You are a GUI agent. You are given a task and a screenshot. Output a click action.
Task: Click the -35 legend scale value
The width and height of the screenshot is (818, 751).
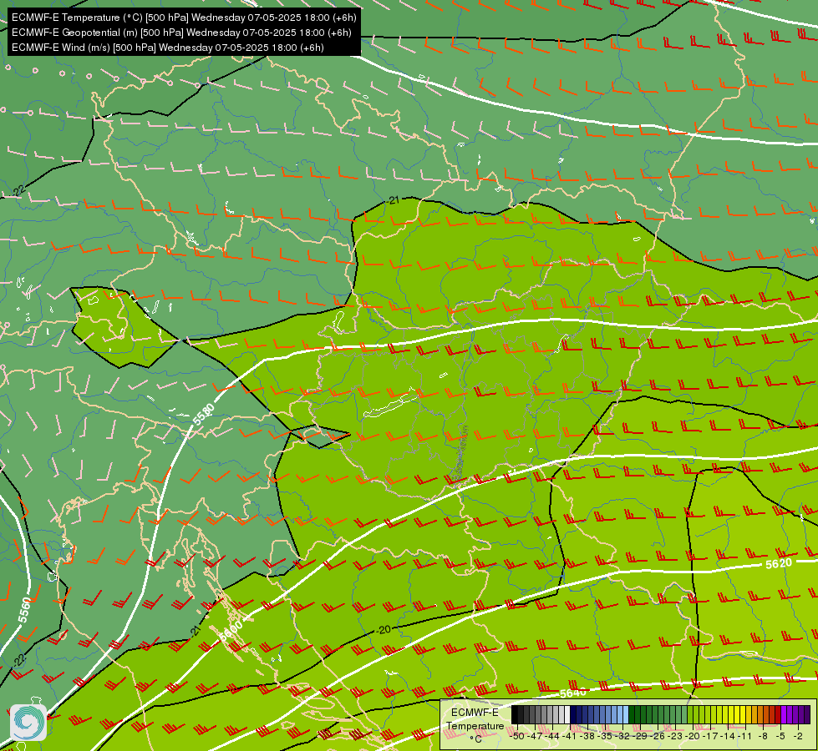coord(606,736)
